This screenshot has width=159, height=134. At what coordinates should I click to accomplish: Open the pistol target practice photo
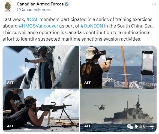point(118,67)
